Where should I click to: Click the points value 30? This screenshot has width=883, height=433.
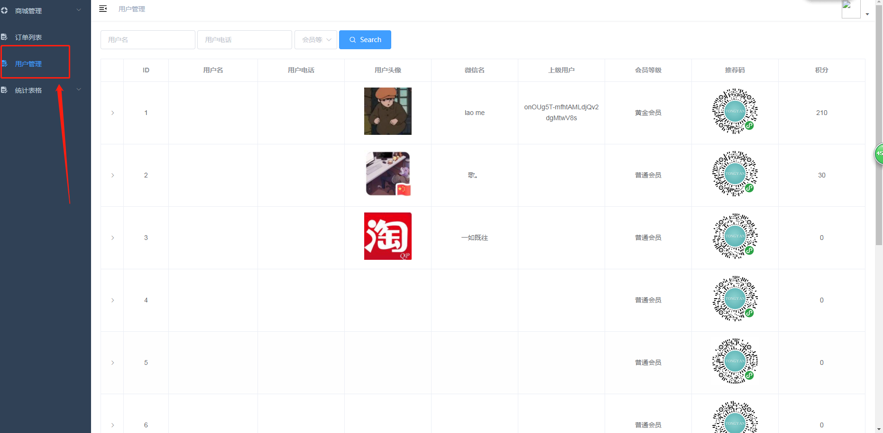[822, 175]
